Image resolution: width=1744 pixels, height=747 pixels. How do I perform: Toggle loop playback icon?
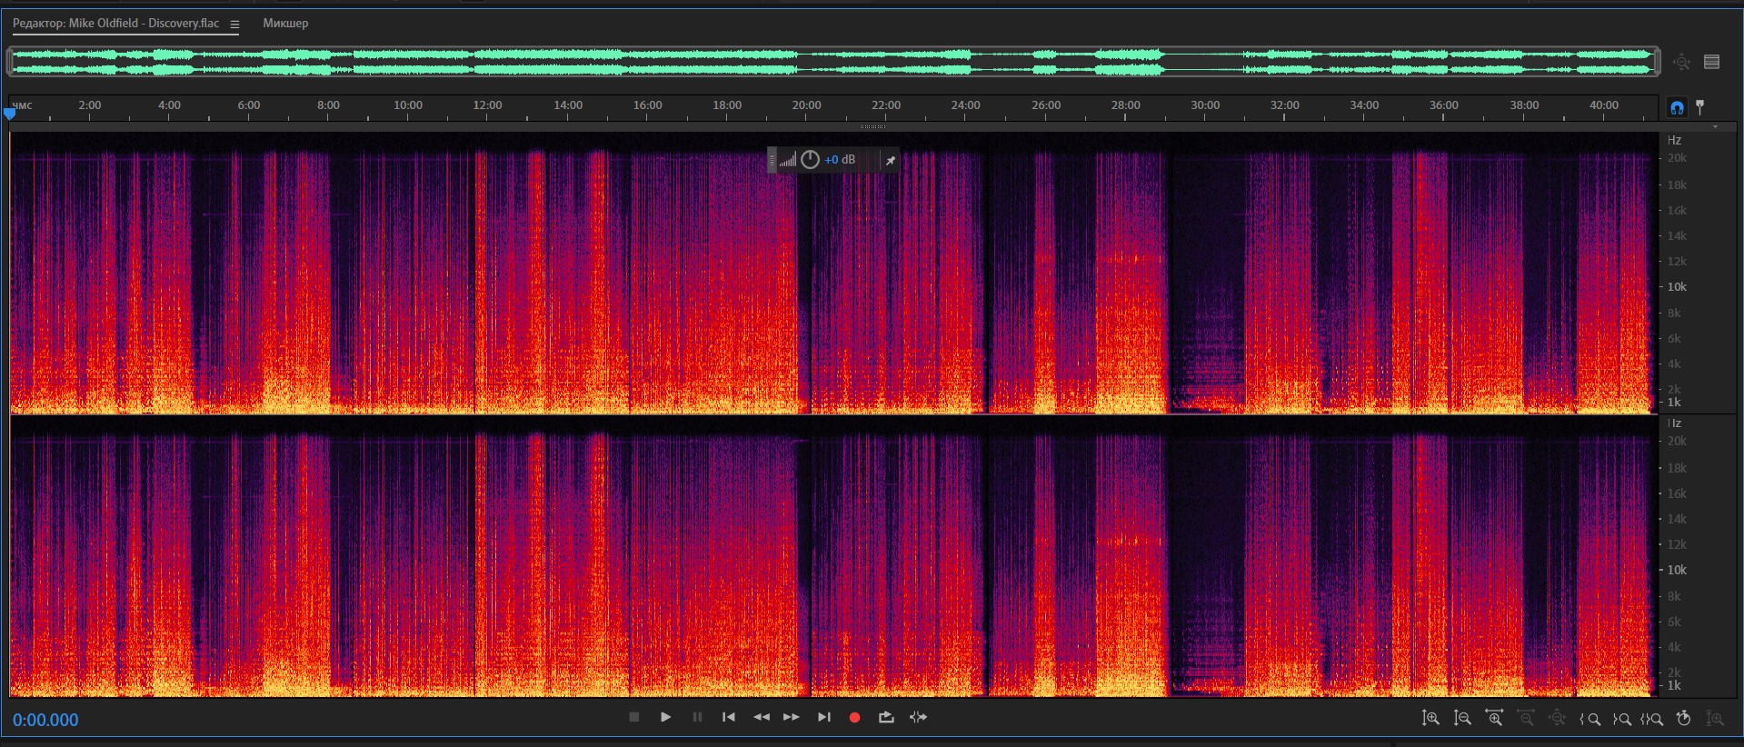coord(886,718)
